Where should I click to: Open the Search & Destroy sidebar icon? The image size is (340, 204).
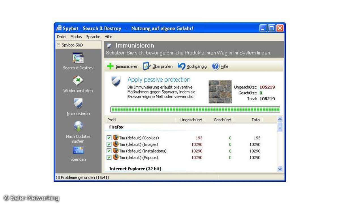point(78,58)
